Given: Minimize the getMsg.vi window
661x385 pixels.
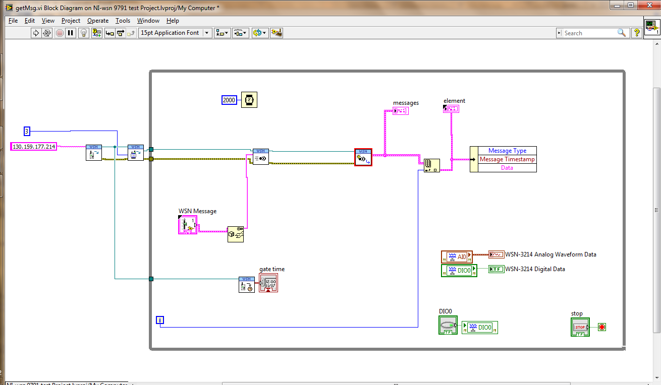Looking at the screenshot, I should click(617, 5).
